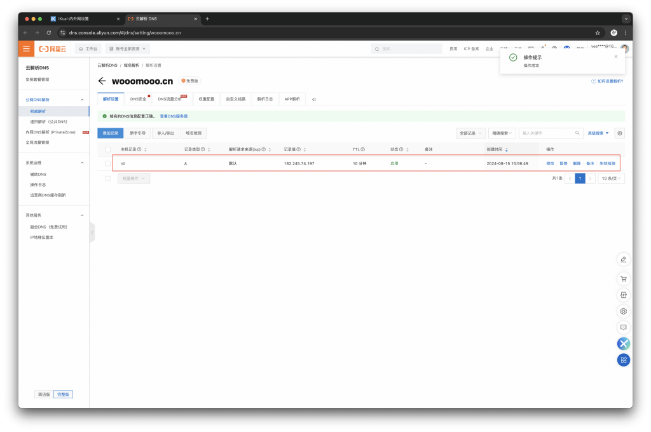The width and height of the screenshot is (651, 432).
Task: Click the shopping cart floating icon
Action: pos(624,279)
